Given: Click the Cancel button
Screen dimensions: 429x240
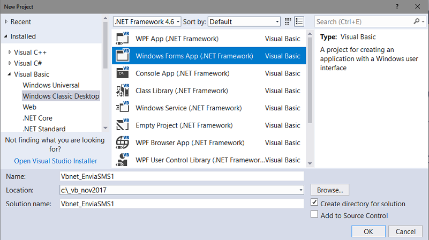Looking at the screenshot, I should [x=405, y=231].
